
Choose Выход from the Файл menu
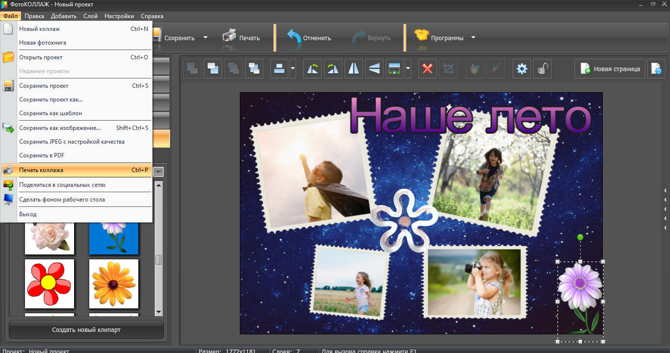[77, 214]
